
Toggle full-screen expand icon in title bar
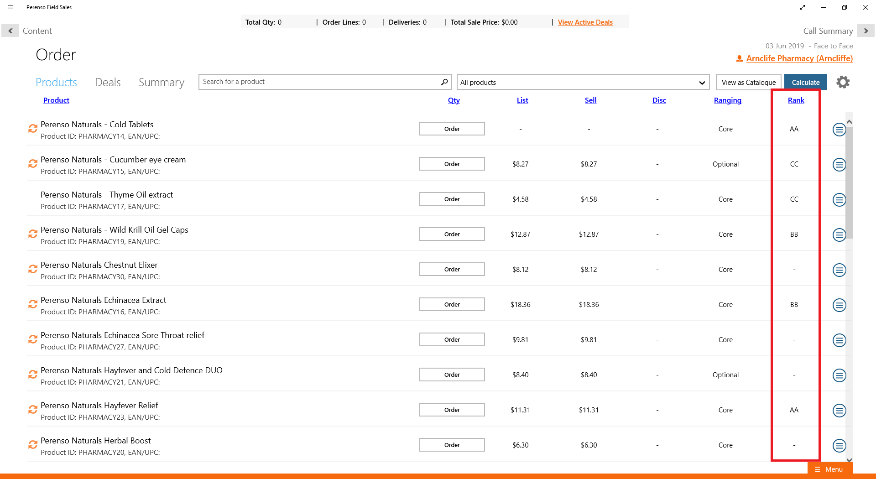(x=803, y=7)
